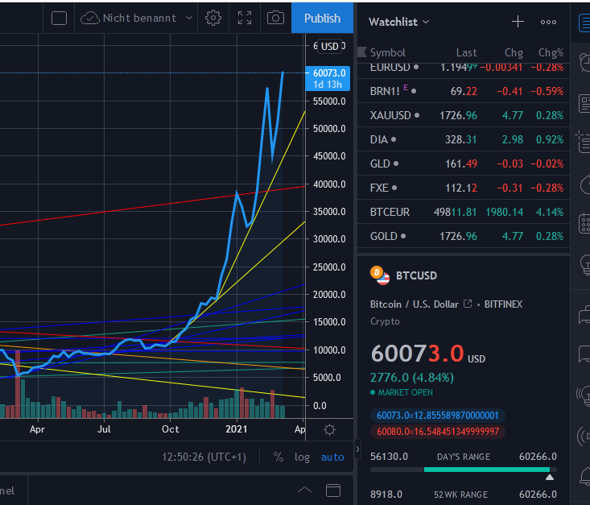Add symbol to watchlist with plus icon
Viewport: 590px width, 505px height.
(x=518, y=22)
